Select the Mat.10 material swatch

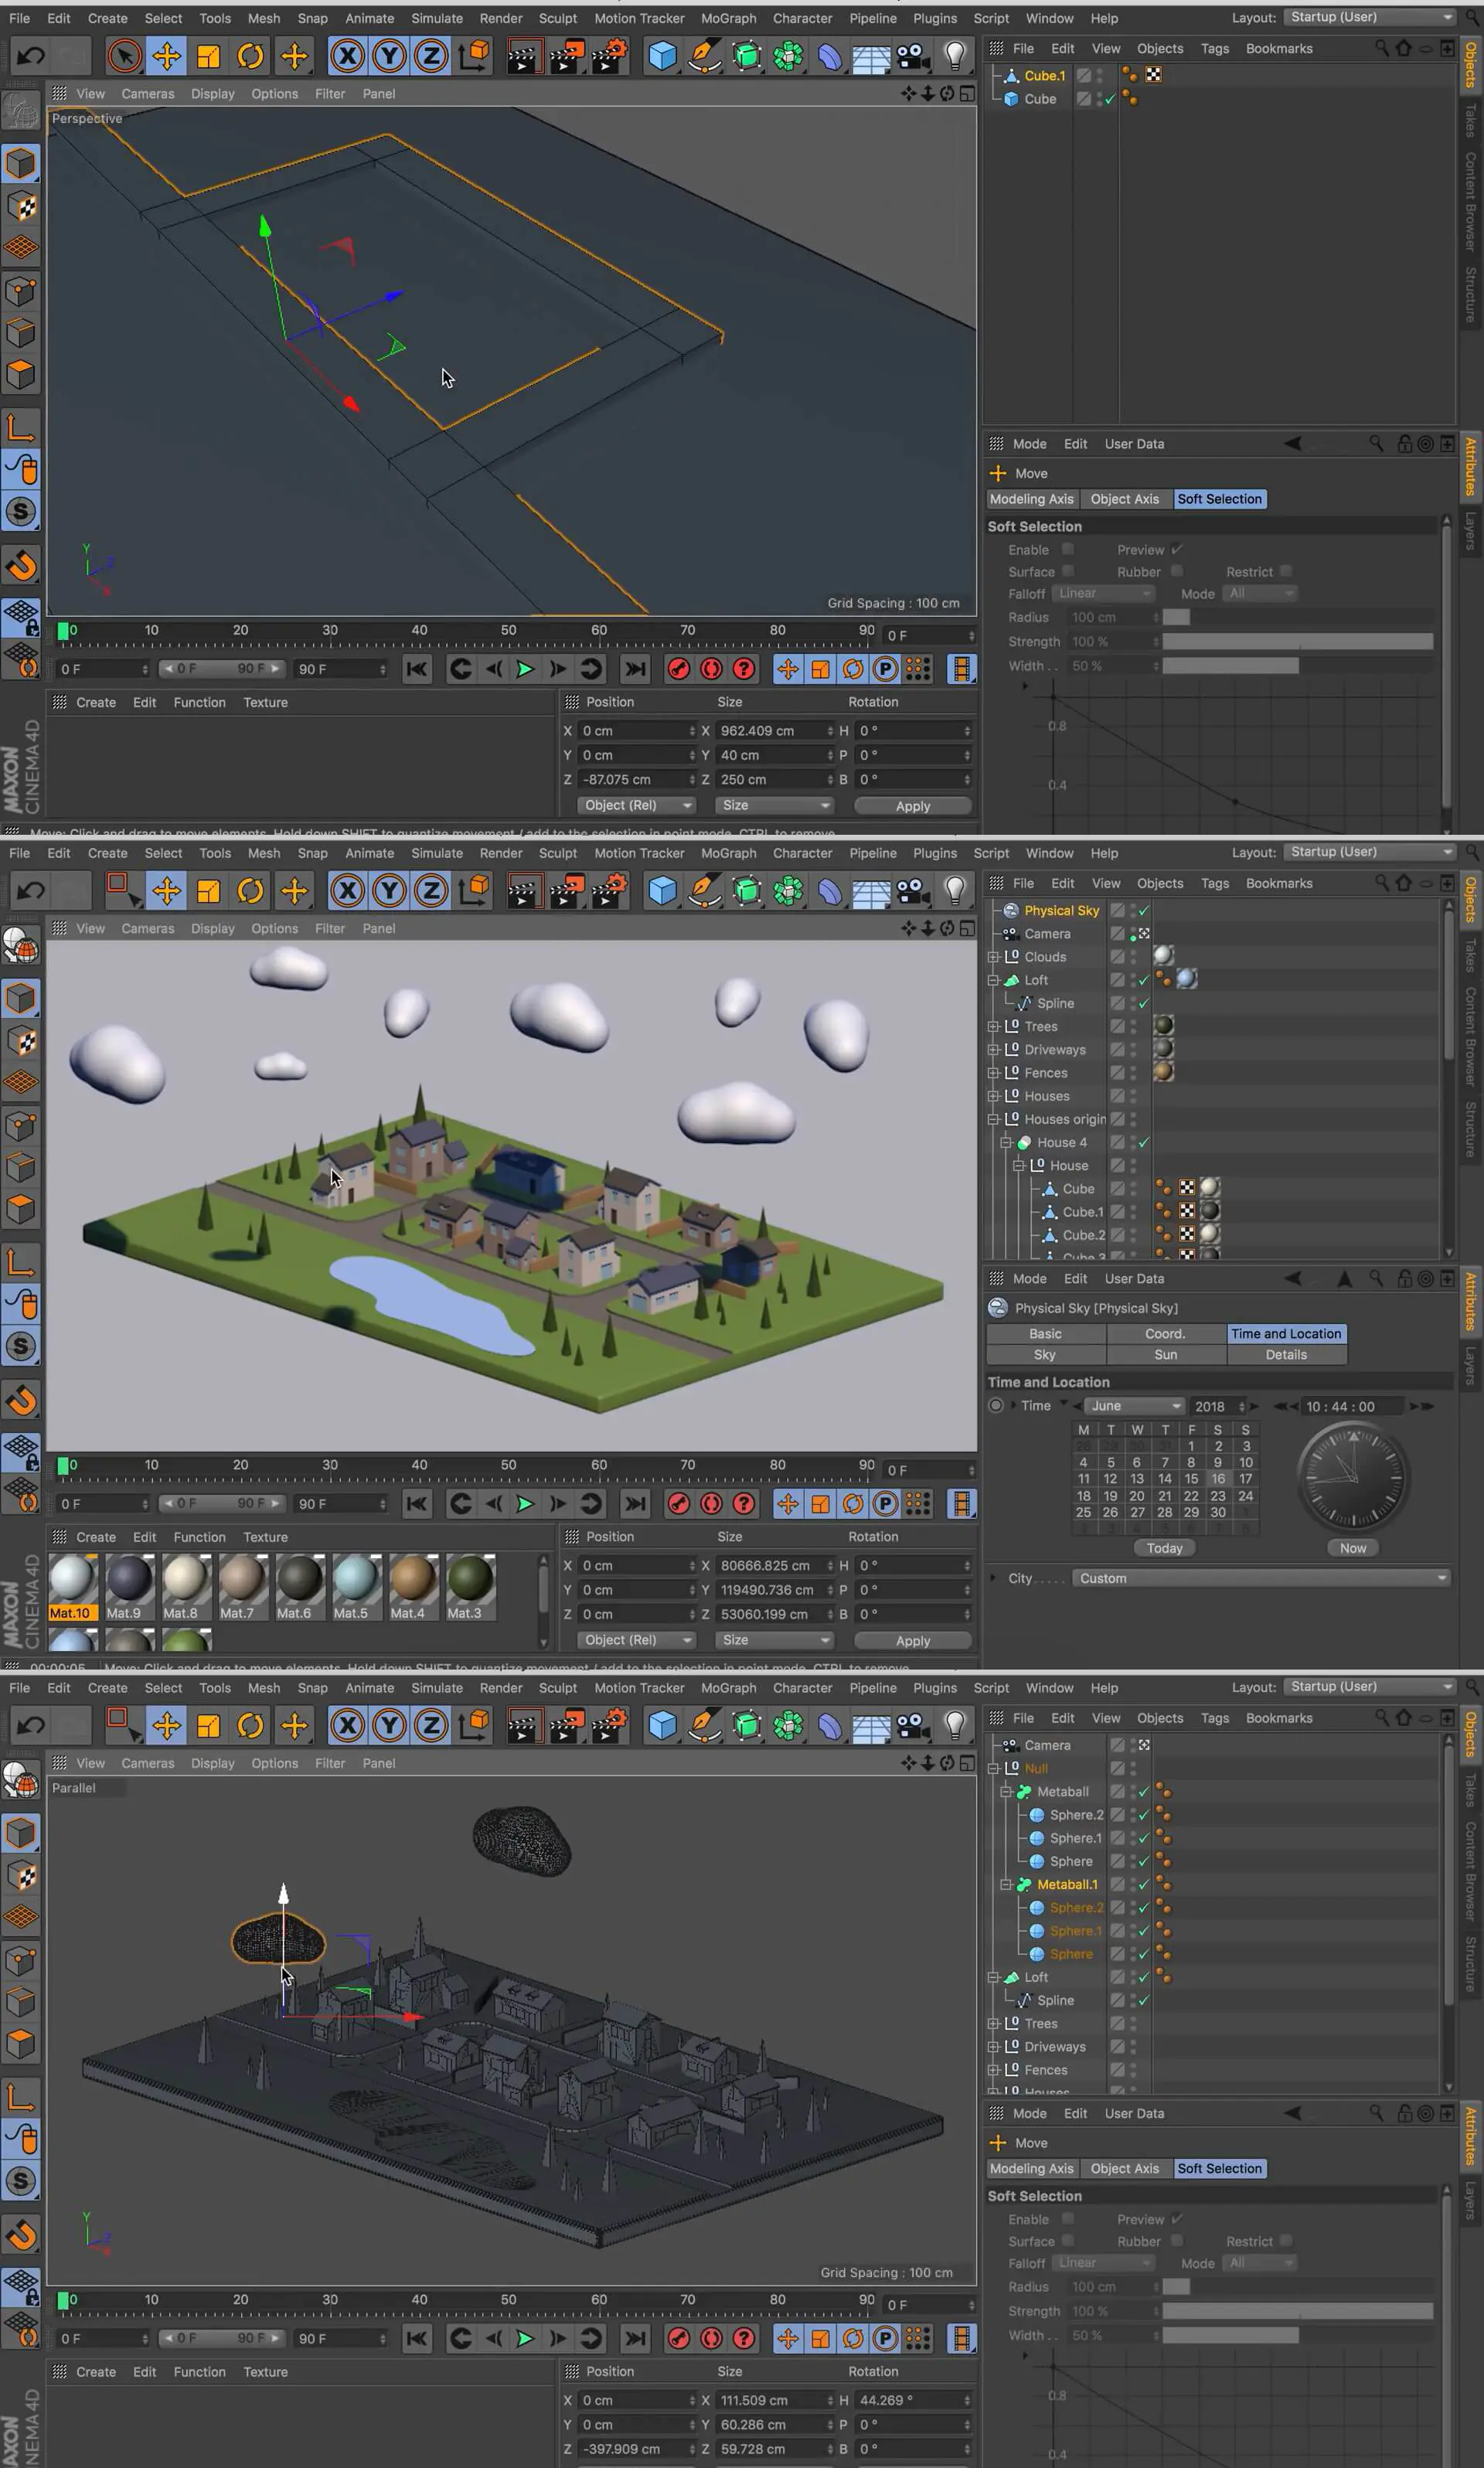72,1587
